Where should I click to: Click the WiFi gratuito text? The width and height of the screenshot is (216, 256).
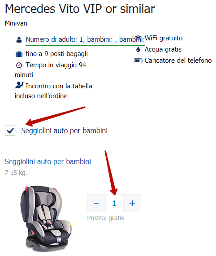[164, 38]
